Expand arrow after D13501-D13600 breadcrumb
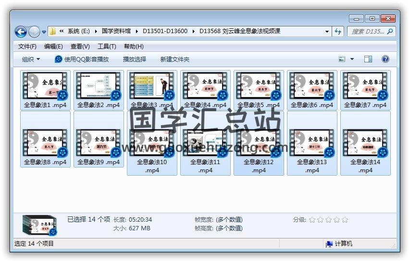This screenshot has width=410, height=262. (x=194, y=31)
